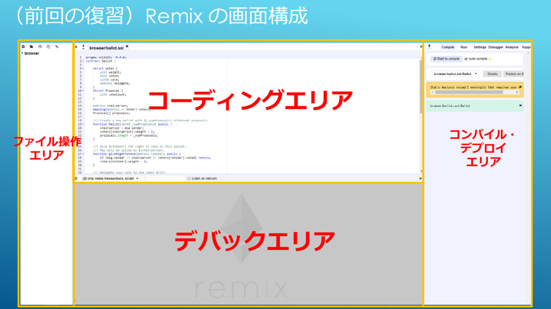Click the green browser/ballot.sol:Ballot contract entry
The width and height of the screenshot is (551, 309).
pyautogui.click(x=475, y=106)
